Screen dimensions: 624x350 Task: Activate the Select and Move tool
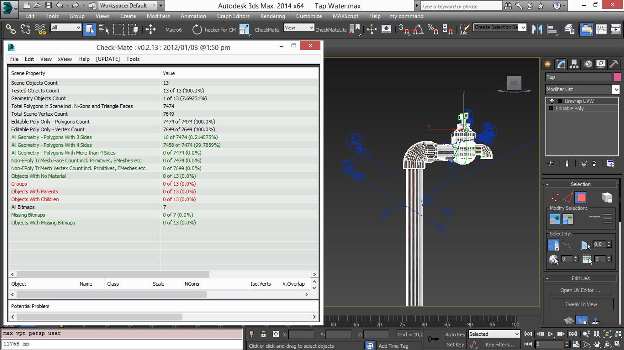coord(150,29)
